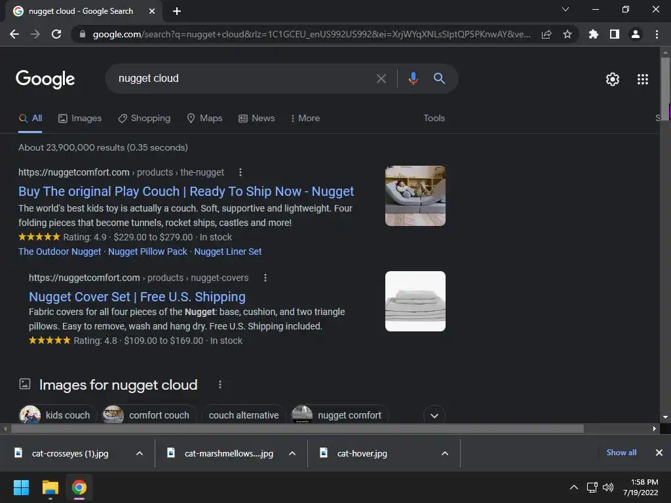Switch to the Images tab

click(x=80, y=118)
